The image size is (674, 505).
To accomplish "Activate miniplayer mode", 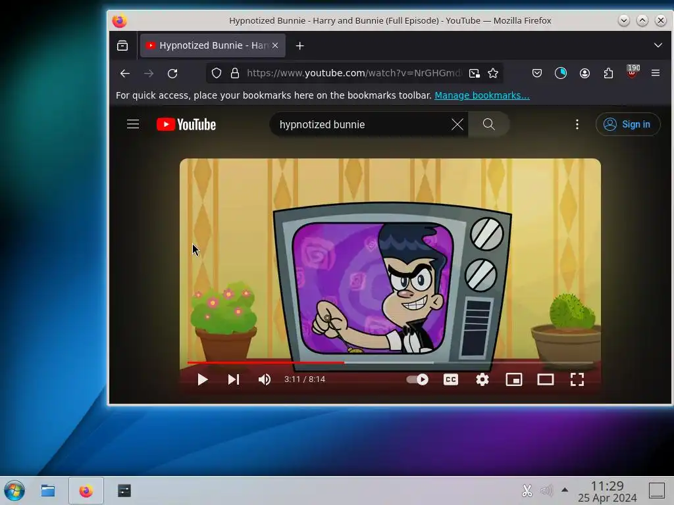I will pos(514,379).
